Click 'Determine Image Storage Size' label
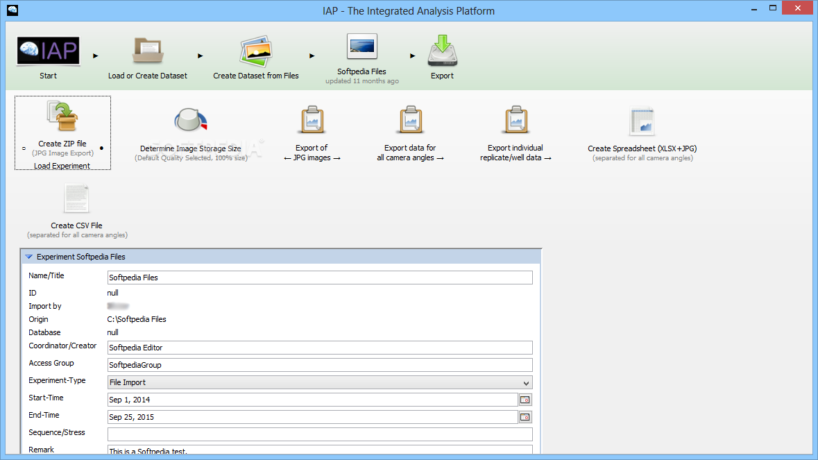The image size is (818, 460). tap(190, 148)
